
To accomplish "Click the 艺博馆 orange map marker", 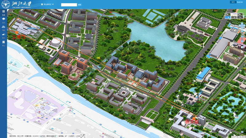I will tap(17, 32).
